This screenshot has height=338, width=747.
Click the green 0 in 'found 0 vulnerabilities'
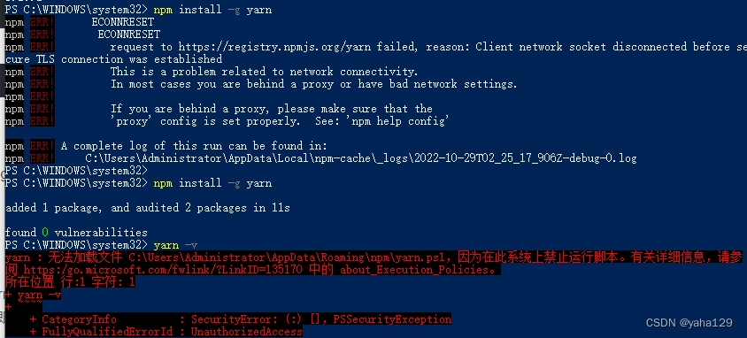tap(45, 233)
